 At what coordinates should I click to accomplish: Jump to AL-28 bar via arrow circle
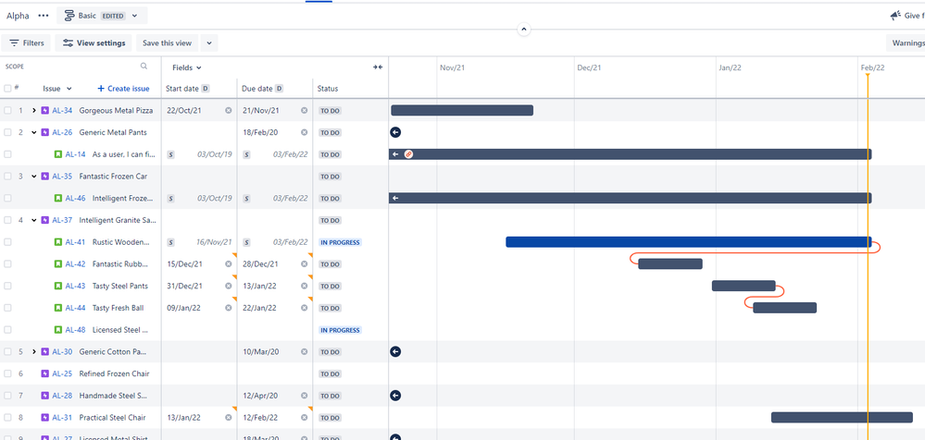[395, 396]
